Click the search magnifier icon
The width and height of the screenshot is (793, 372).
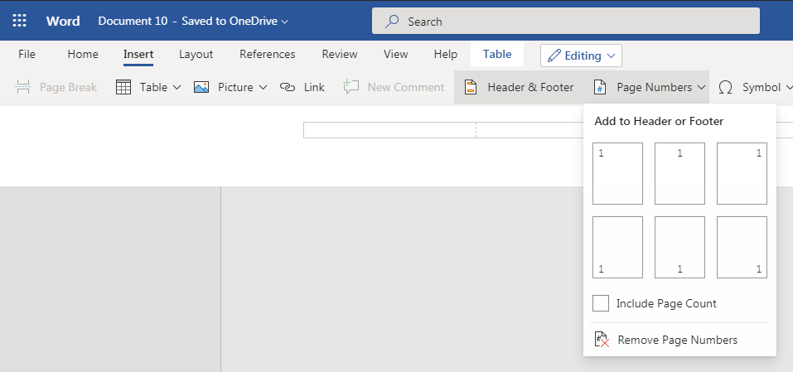coord(392,22)
